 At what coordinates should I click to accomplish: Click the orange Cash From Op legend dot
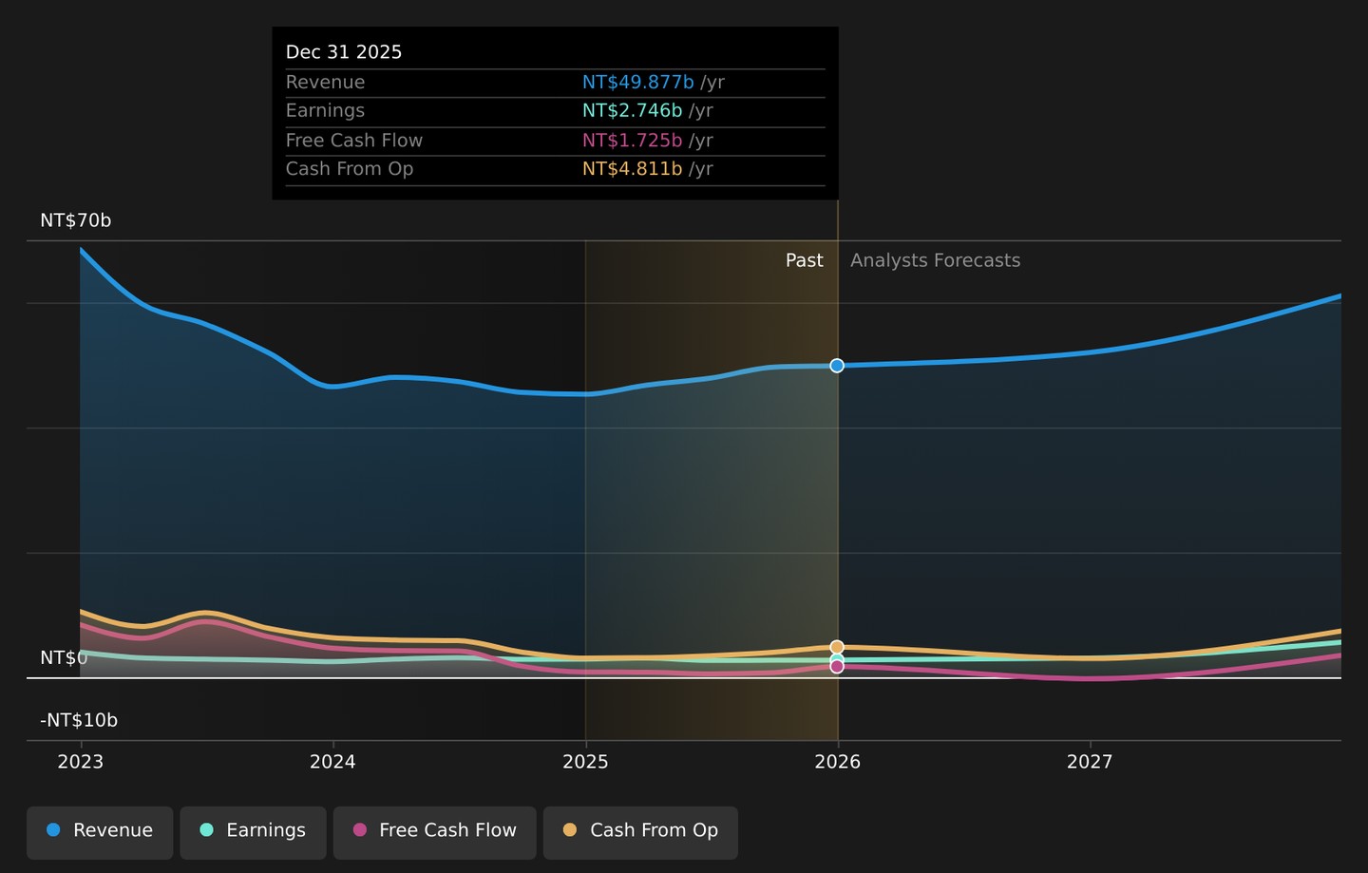click(570, 830)
